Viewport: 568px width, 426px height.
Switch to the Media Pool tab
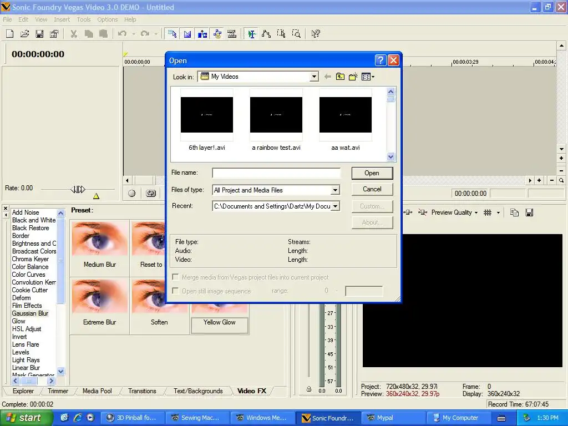tap(97, 391)
